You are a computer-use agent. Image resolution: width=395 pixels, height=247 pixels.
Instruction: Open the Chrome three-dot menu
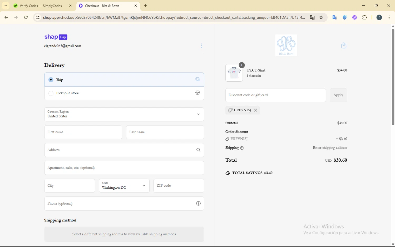click(x=389, y=17)
